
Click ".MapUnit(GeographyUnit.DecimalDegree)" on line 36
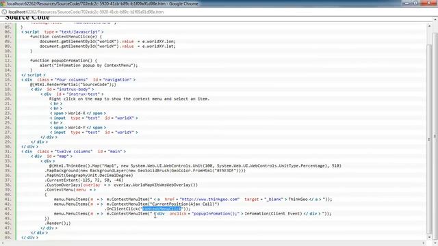[x=89, y=175]
